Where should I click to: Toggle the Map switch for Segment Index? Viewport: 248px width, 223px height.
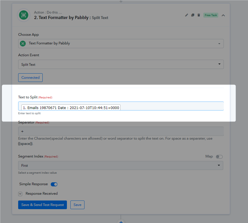click(219, 157)
